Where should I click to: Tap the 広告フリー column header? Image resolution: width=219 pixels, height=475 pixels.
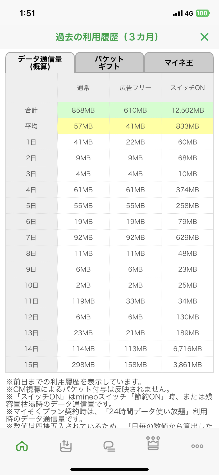pos(135,88)
